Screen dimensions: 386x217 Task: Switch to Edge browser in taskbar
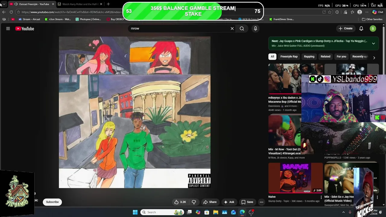242,212
